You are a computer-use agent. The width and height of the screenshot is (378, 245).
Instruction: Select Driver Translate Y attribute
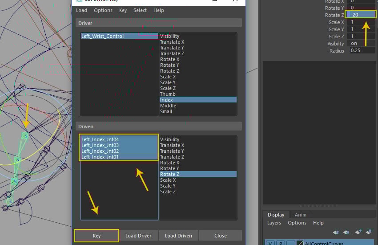pos(198,48)
